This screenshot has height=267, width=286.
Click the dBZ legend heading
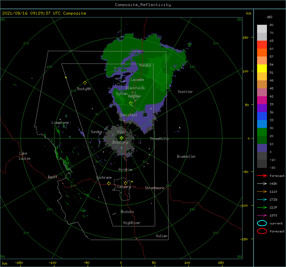click(269, 17)
